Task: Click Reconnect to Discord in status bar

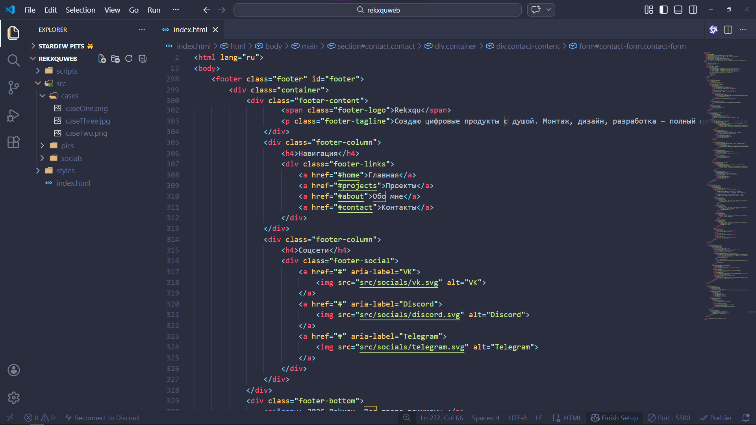Action: click(102, 418)
